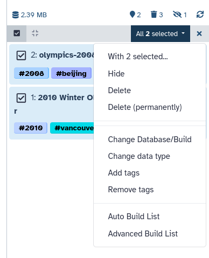Toggle the select-all checkbox in the toolbar
This screenshot has width=209, height=258.
pyautogui.click(x=17, y=33)
